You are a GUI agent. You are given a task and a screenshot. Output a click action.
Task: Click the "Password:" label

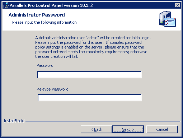point(46,65)
